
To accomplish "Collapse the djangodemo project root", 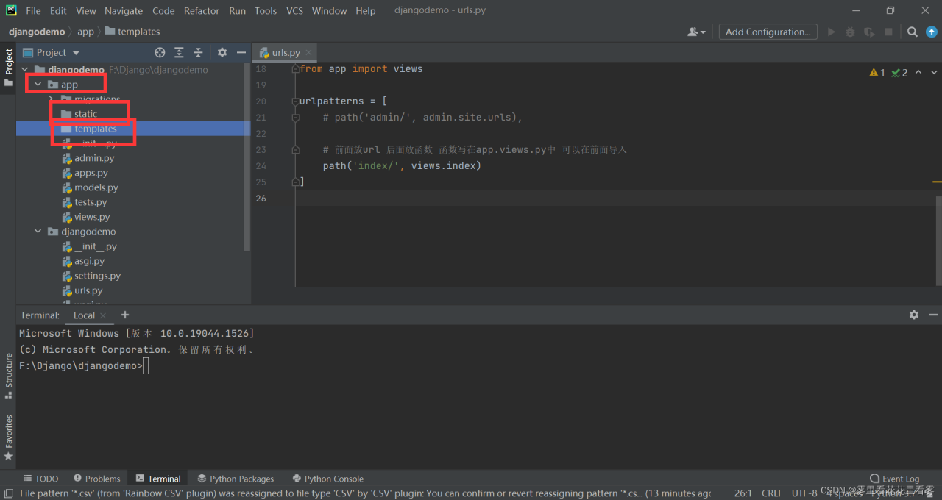I will pos(25,70).
